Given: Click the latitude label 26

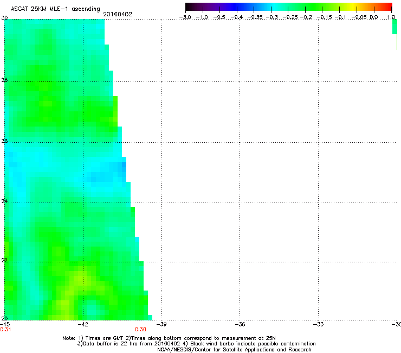Looking at the screenshot, I should pyautogui.click(x=4, y=141).
